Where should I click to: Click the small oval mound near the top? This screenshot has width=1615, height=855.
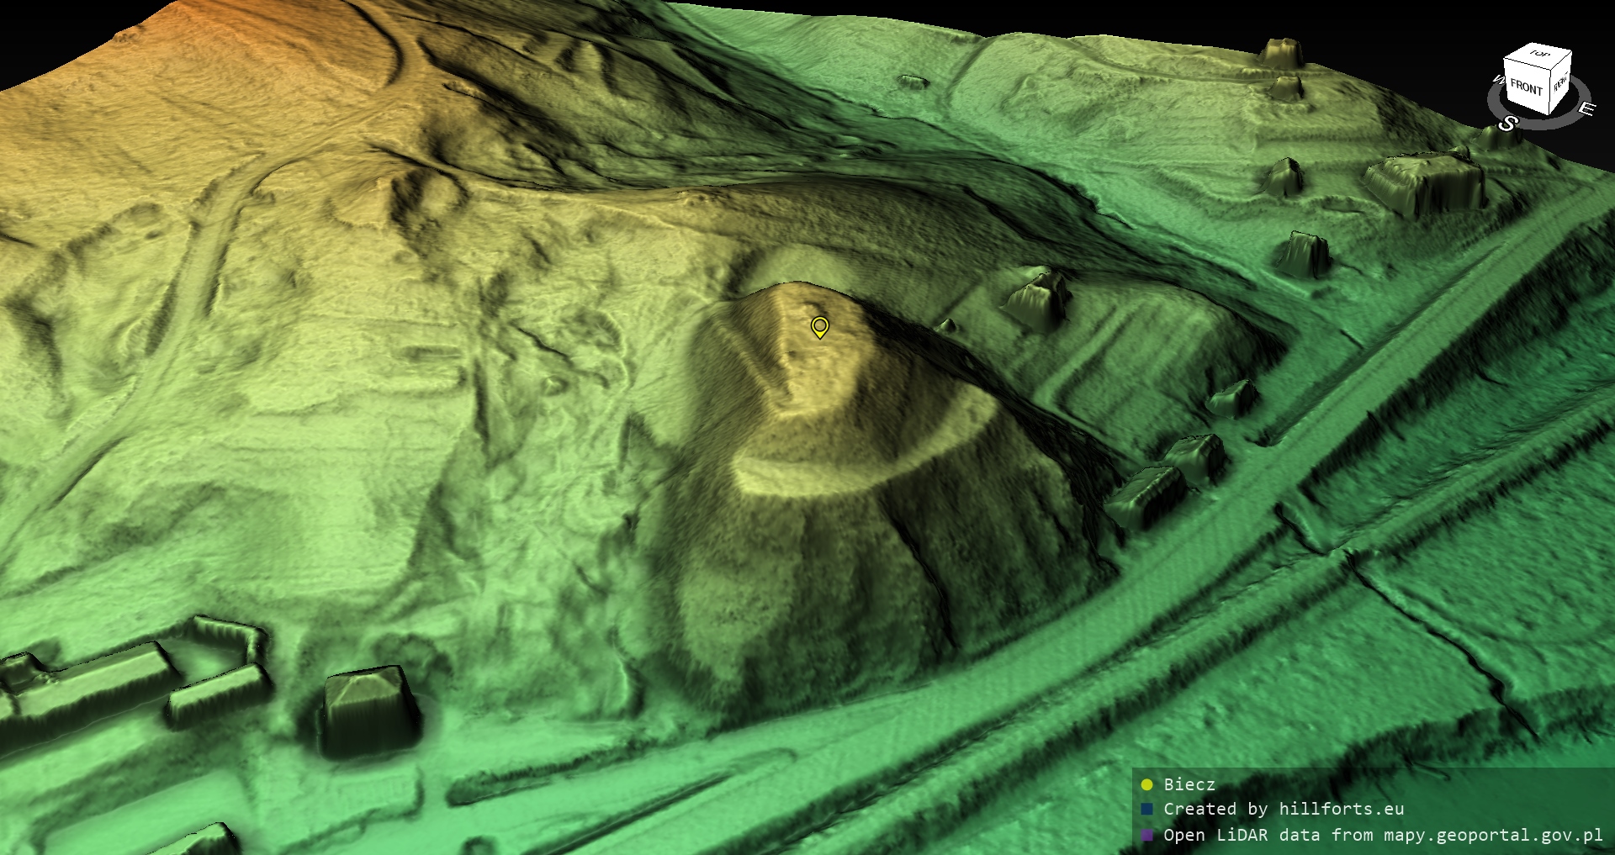913,82
